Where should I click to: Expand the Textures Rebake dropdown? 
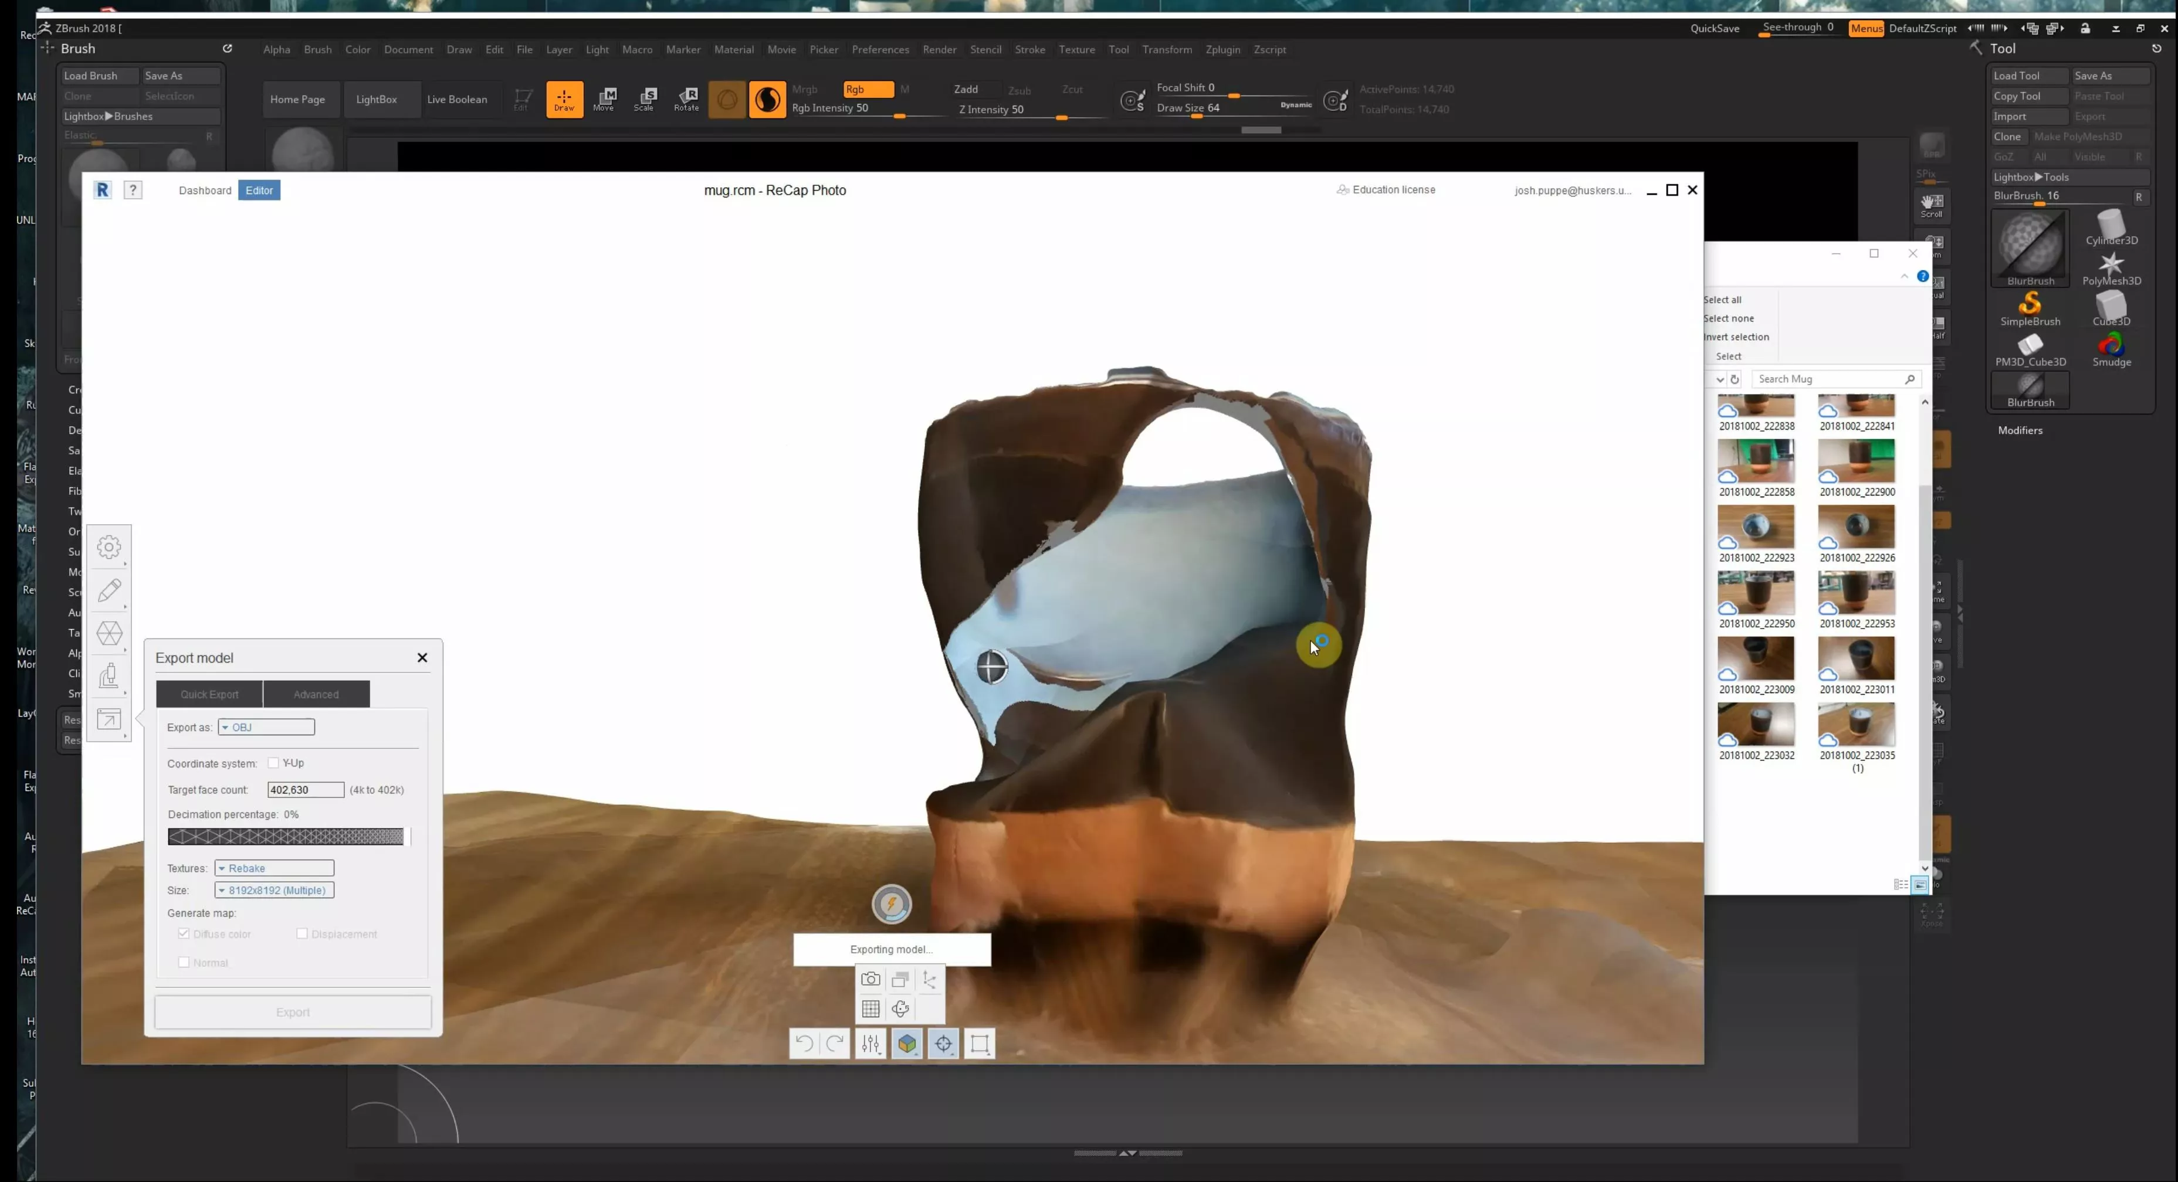[274, 868]
